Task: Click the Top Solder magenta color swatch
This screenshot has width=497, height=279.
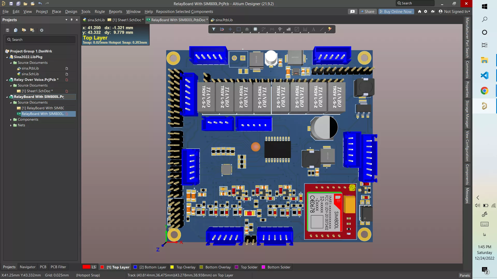Action: tap(237, 267)
